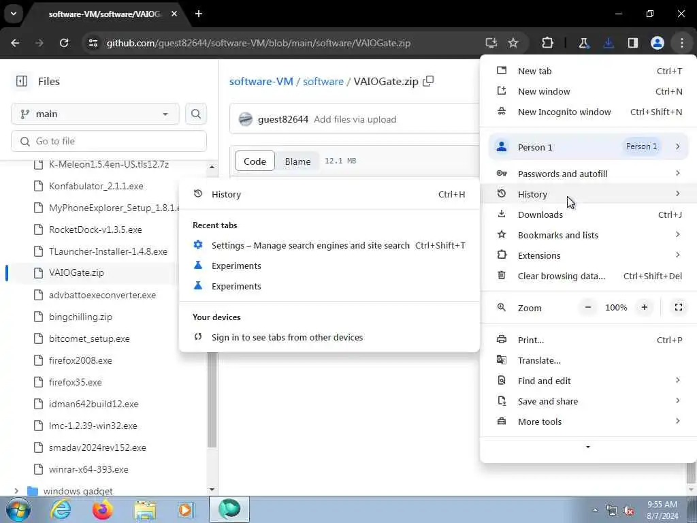Open smadav2024rev152.exe in file tree
697x523 pixels.
(97, 447)
